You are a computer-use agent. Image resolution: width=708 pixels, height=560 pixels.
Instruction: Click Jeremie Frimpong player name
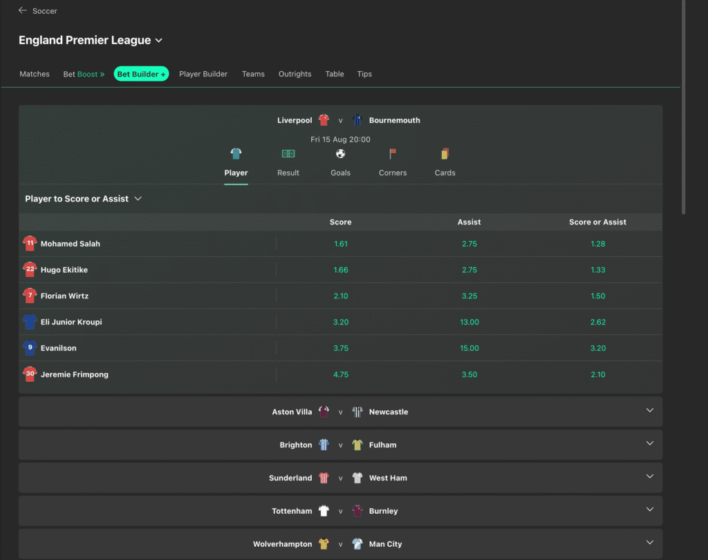pyautogui.click(x=75, y=374)
